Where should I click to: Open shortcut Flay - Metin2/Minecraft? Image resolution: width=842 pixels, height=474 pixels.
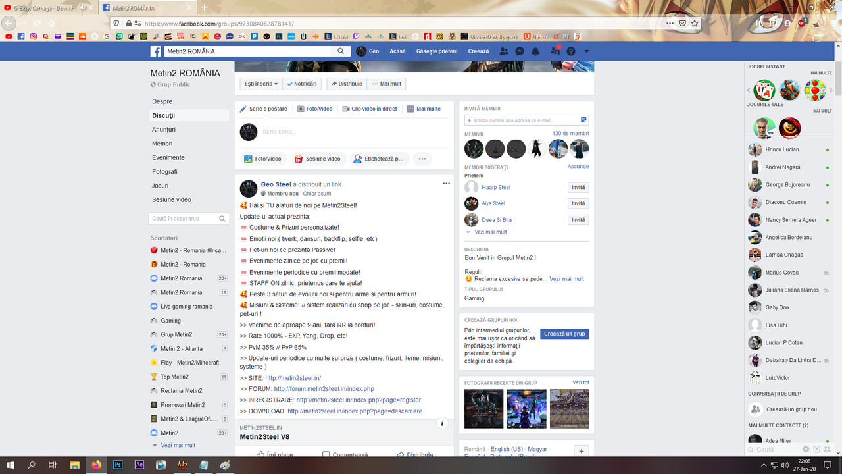point(189,363)
